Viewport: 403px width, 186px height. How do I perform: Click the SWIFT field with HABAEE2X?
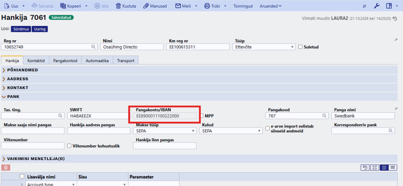pyautogui.click(x=99, y=116)
